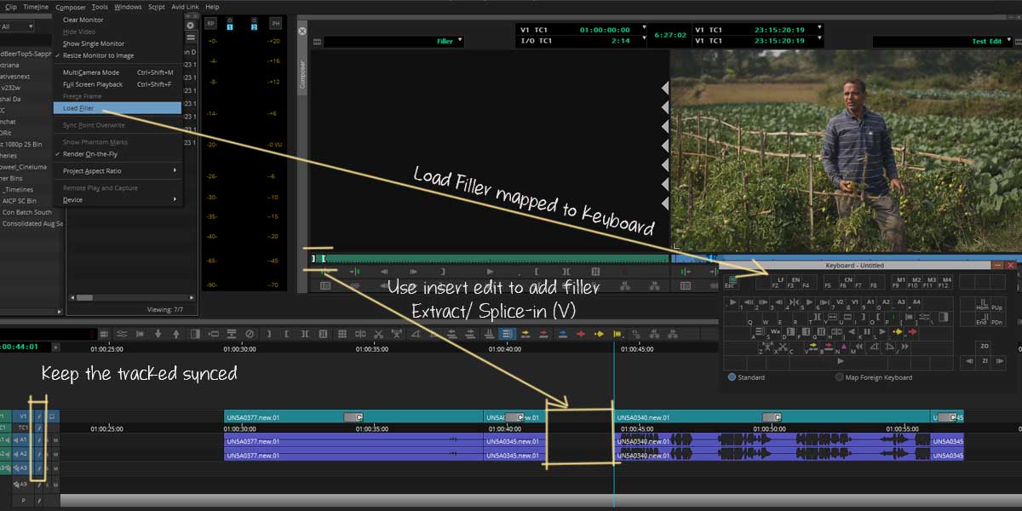Expand the Project Aspect Ratio submenu
Viewport: 1022px width, 511px height.
[x=118, y=171]
